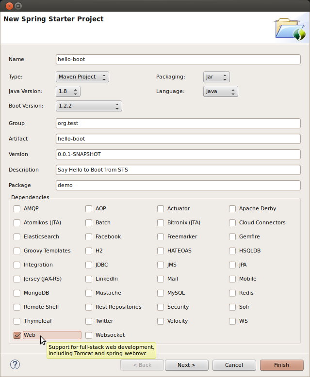Tick the Thymeleaf checkbox
Screen dimensions: 310x377
[17, 321]
